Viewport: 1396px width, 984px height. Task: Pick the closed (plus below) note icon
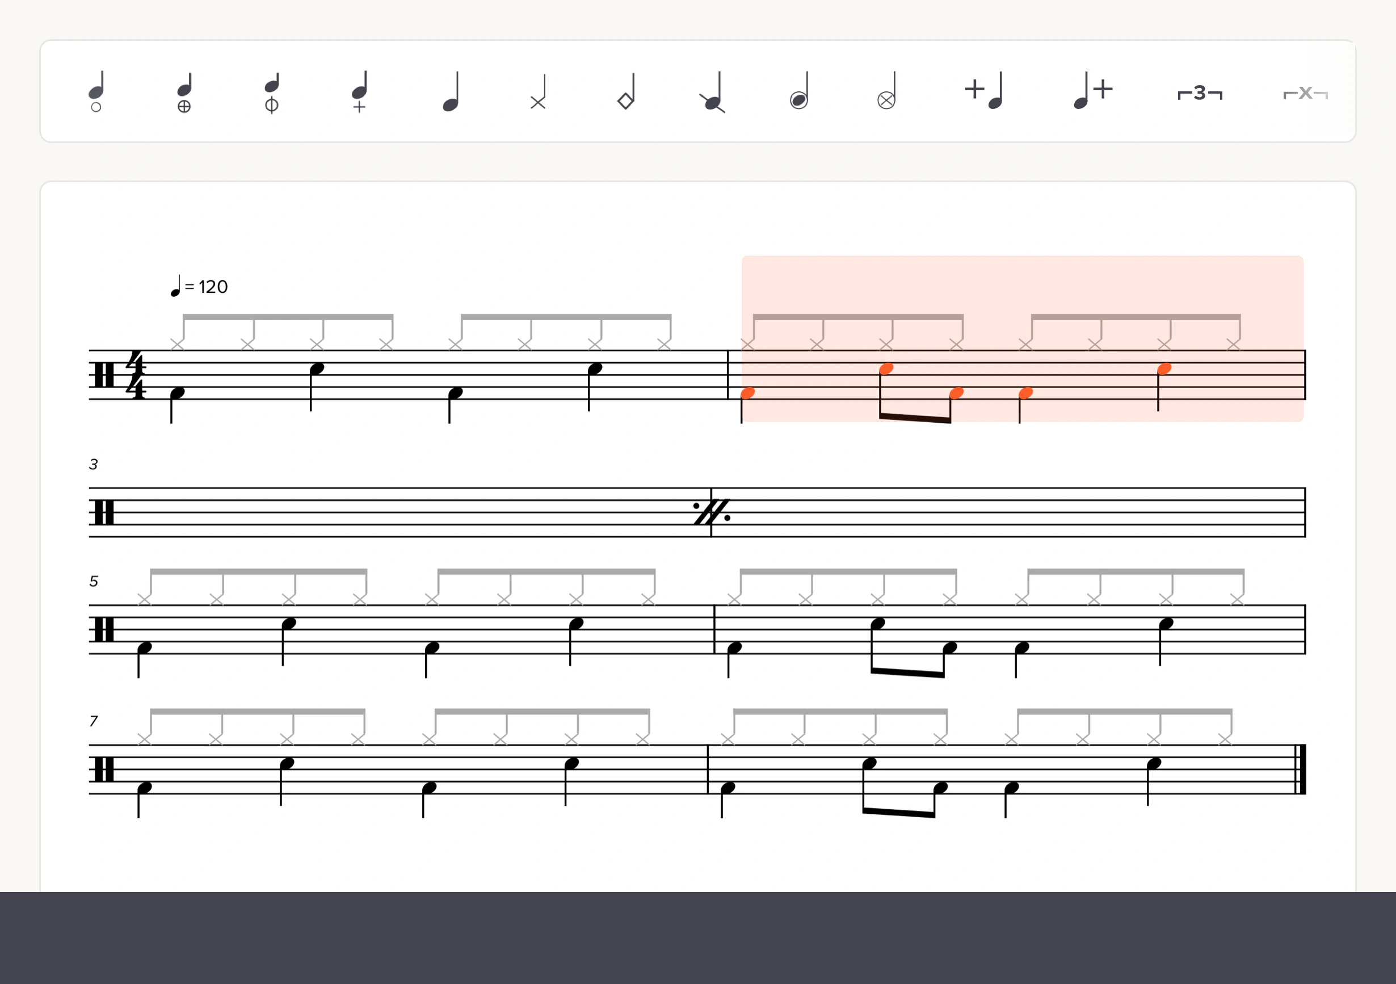pos(359,92)
